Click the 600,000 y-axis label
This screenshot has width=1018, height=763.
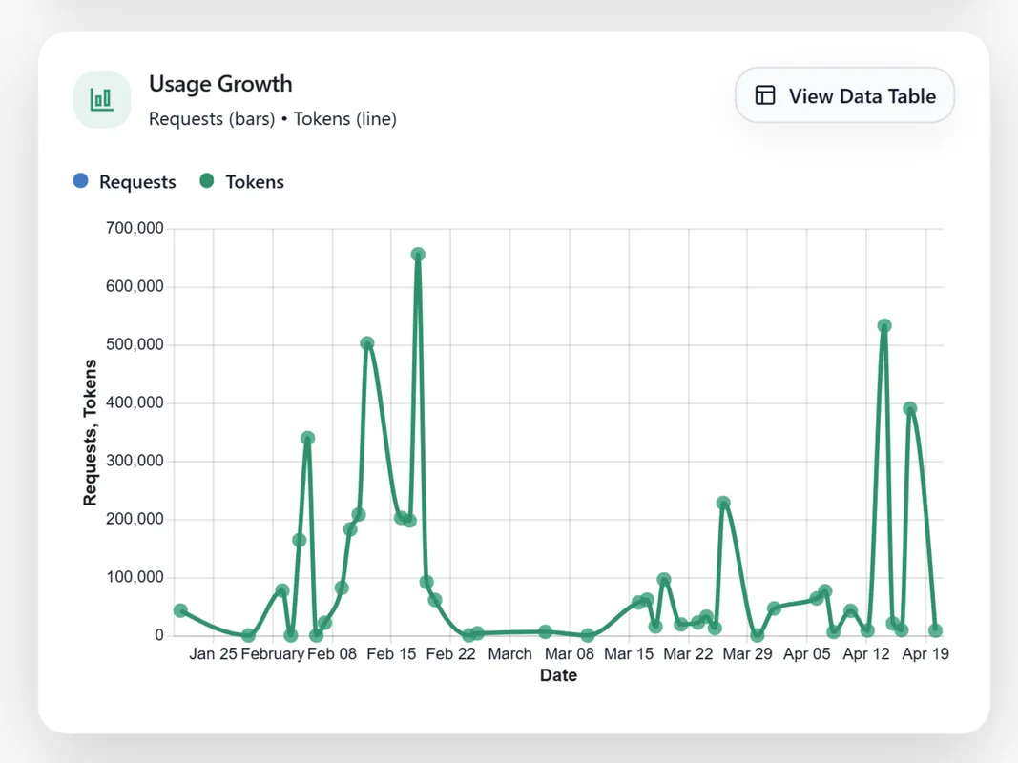pyautogui.click(x=135, y=286)
